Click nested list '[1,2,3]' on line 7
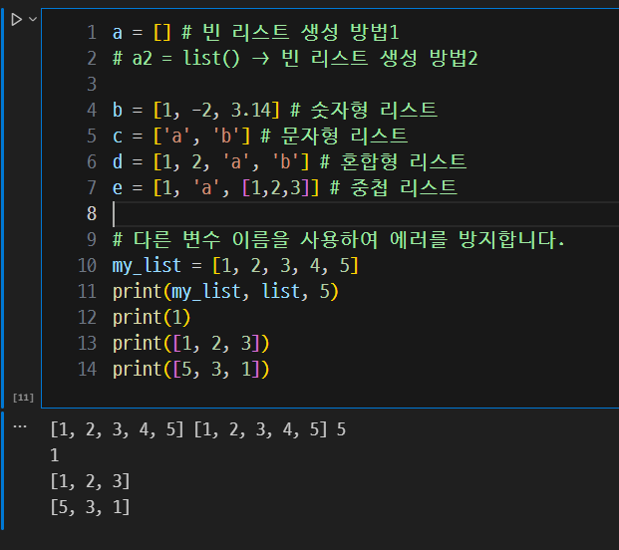The image size is (619, 550). [275, 187]
